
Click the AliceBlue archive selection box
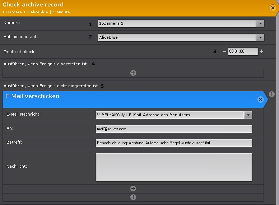click(177, 37)
